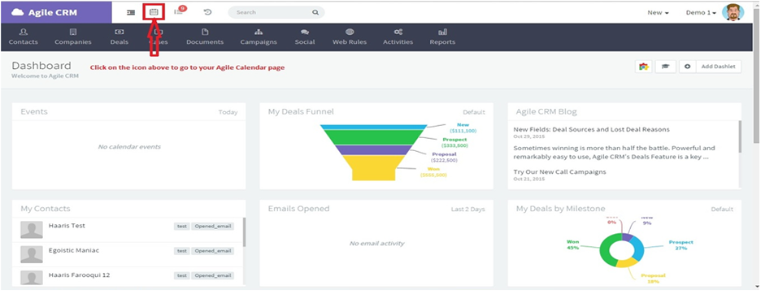Click the purple Proposal funnel segment
The height and width of the screenshot is (294, 761).
click(x=373, y=150)
